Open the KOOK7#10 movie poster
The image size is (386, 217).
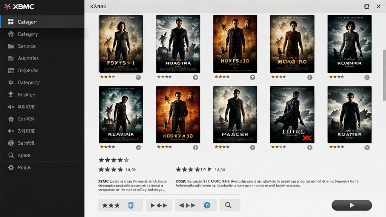(x=178, y=115)
